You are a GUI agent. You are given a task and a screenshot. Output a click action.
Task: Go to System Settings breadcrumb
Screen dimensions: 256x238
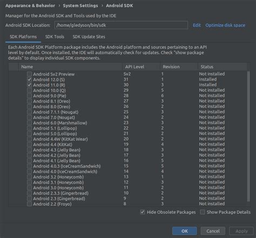coord(80,5)
